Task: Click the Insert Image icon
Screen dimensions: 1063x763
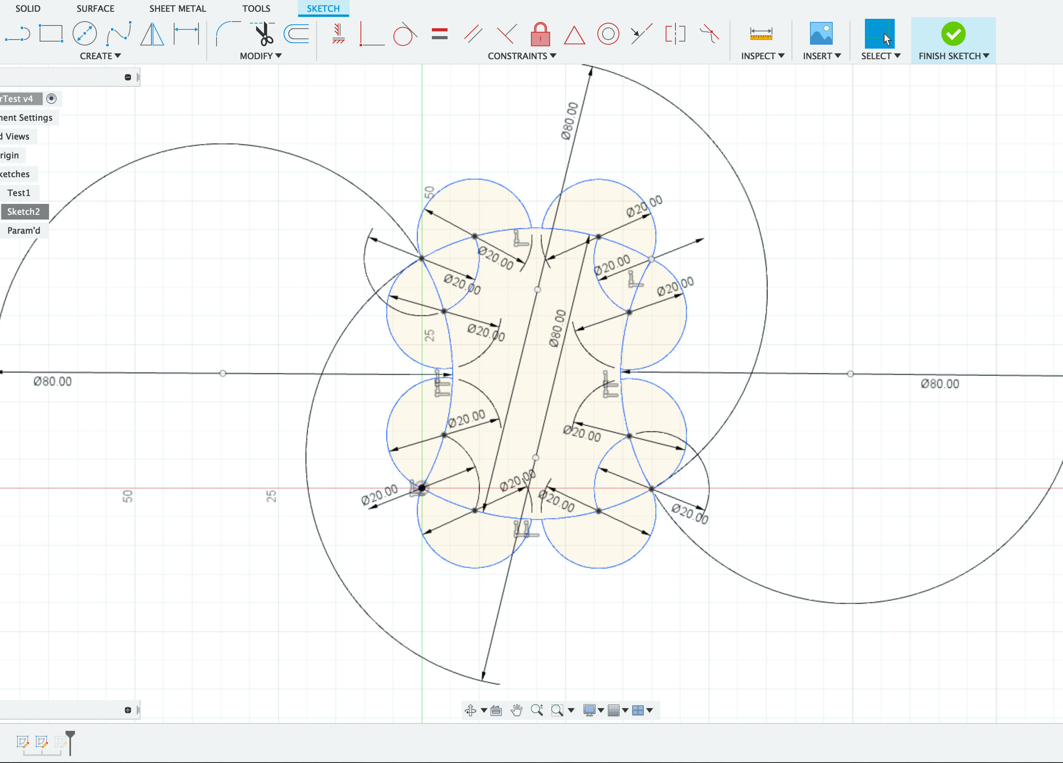Action: tap(821, 34)
